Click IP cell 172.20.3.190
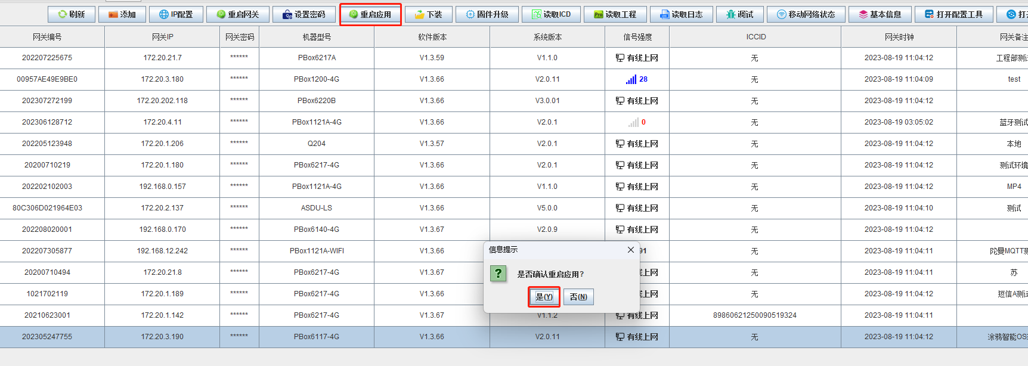Viewport: 1028px width, 366px height. coord(163,337)
